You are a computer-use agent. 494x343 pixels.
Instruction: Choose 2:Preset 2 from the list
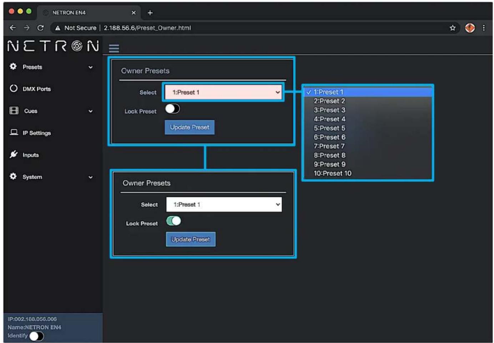pos(368,101)
